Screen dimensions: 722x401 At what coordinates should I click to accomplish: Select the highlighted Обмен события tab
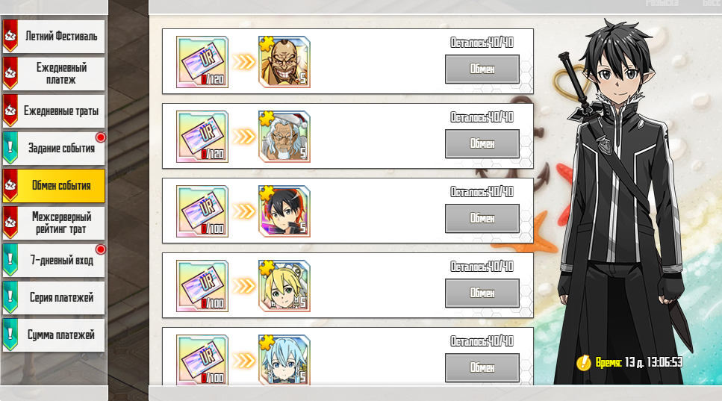point(54,185)
